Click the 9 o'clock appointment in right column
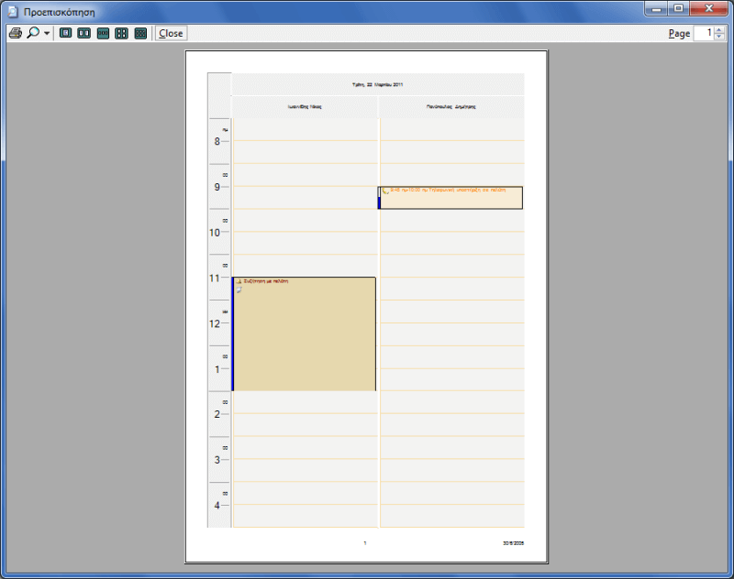This screenshot has width=734, height=579. click(x=451, y=198)
